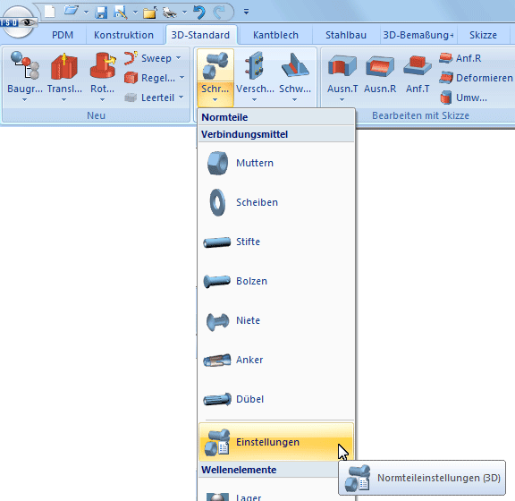Open dropdown arrow next to open folder icon
The image size is (515, 501).
click(86, 13)
